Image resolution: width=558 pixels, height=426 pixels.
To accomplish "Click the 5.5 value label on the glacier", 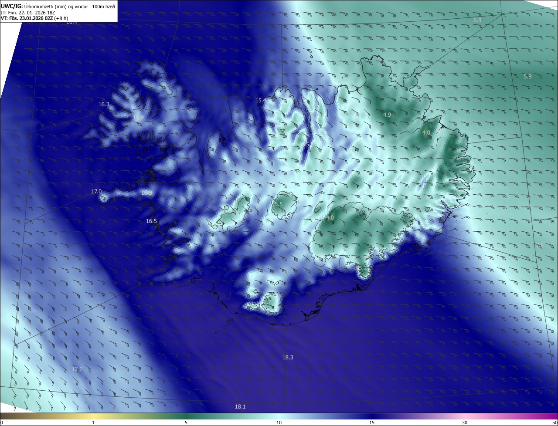I will (x=279, y=204).
